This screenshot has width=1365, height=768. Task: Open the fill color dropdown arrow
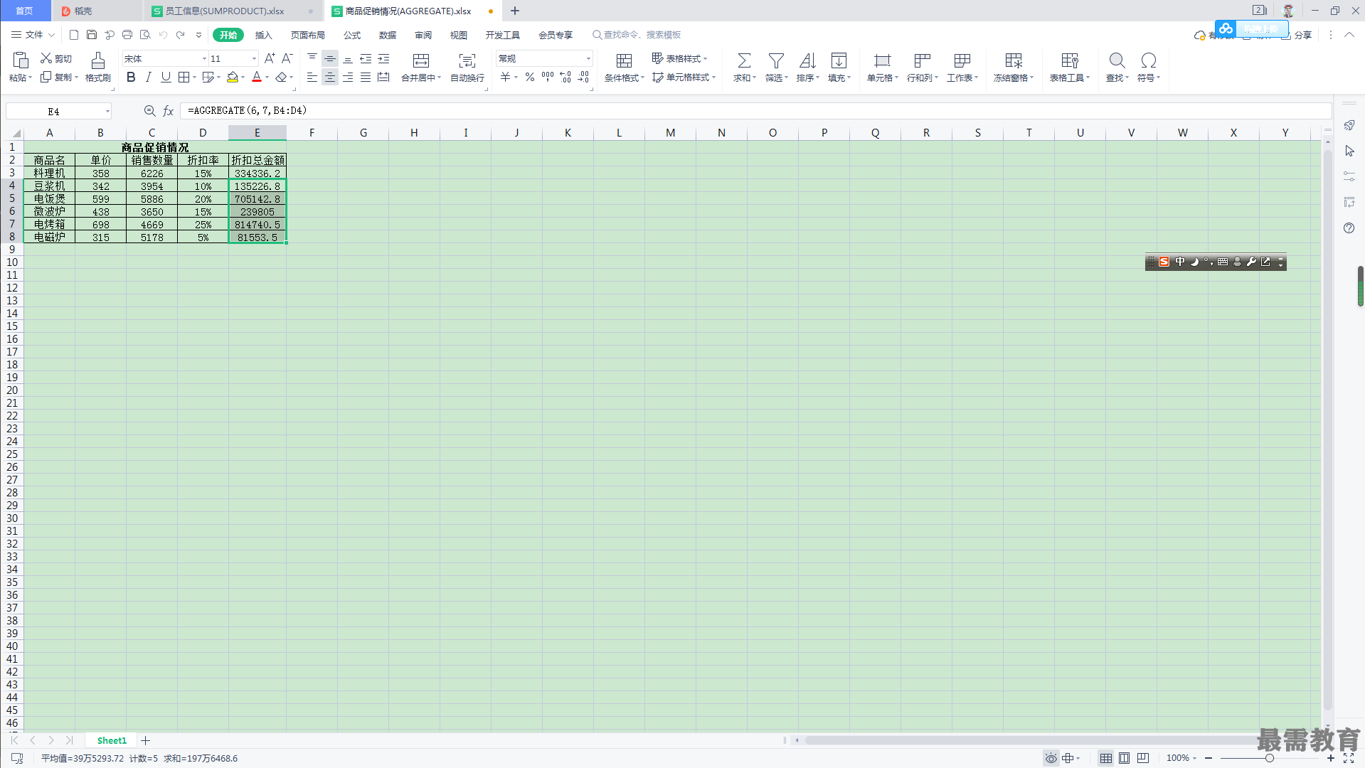[x=243, y=78]
